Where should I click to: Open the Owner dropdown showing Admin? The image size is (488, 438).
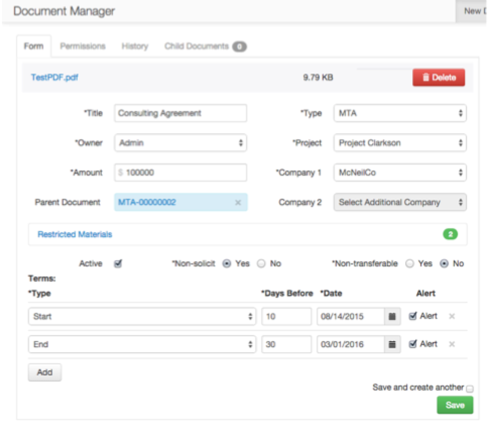[180, 143]
